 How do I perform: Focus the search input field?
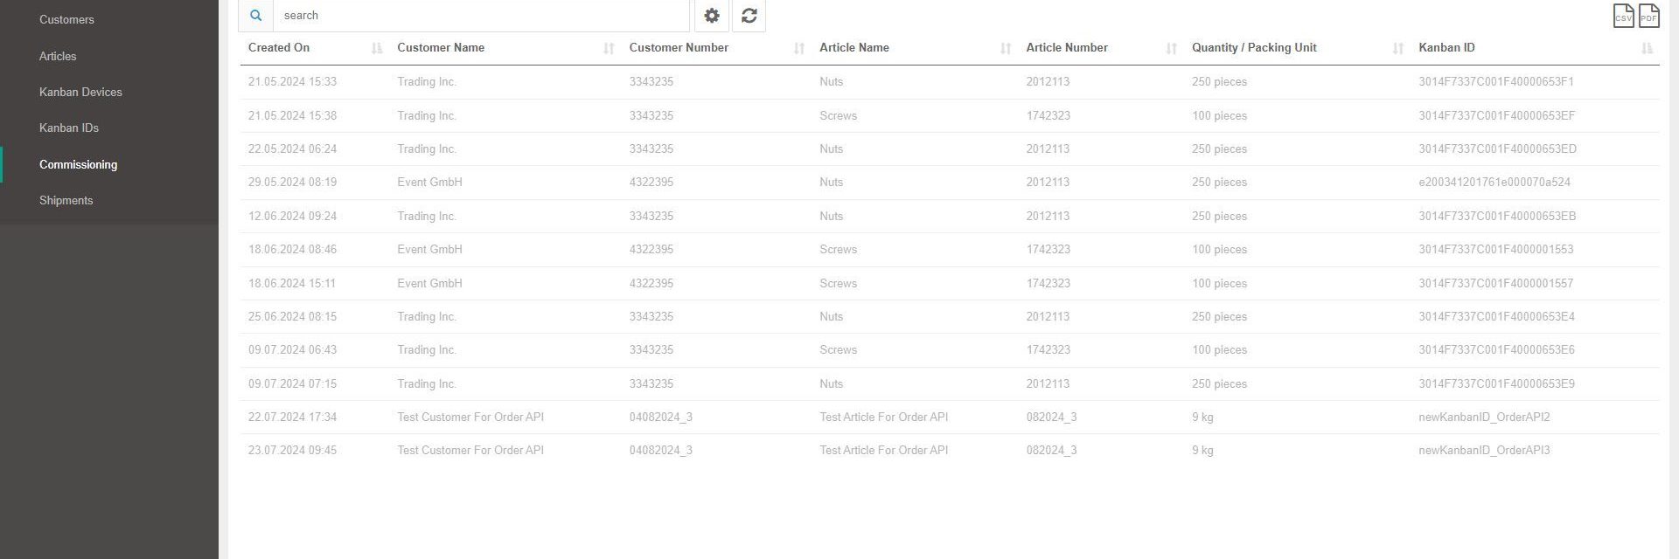(x=481, y=16)
